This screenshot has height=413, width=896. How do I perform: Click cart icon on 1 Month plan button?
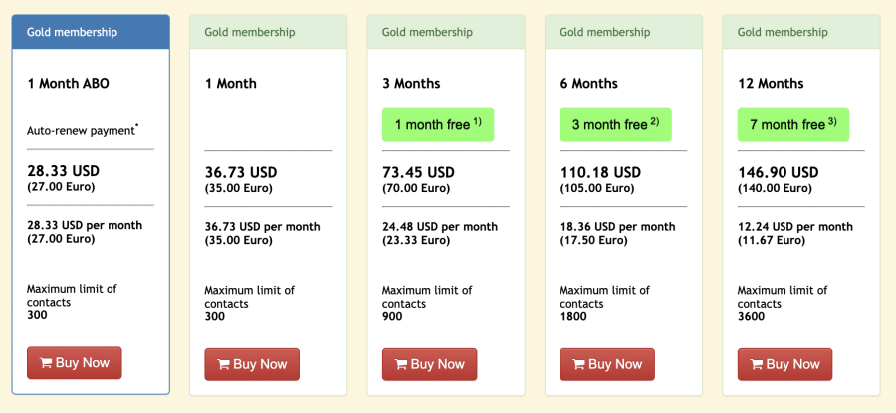(x=223, y=364)
